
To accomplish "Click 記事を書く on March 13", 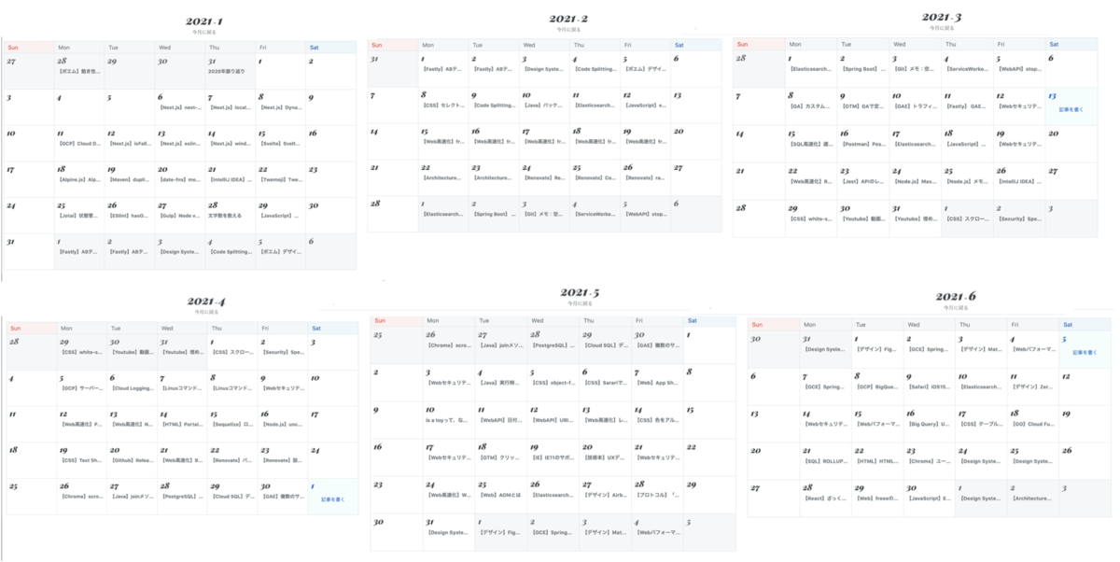I will pyautogui.click(x=1071, y=109).
